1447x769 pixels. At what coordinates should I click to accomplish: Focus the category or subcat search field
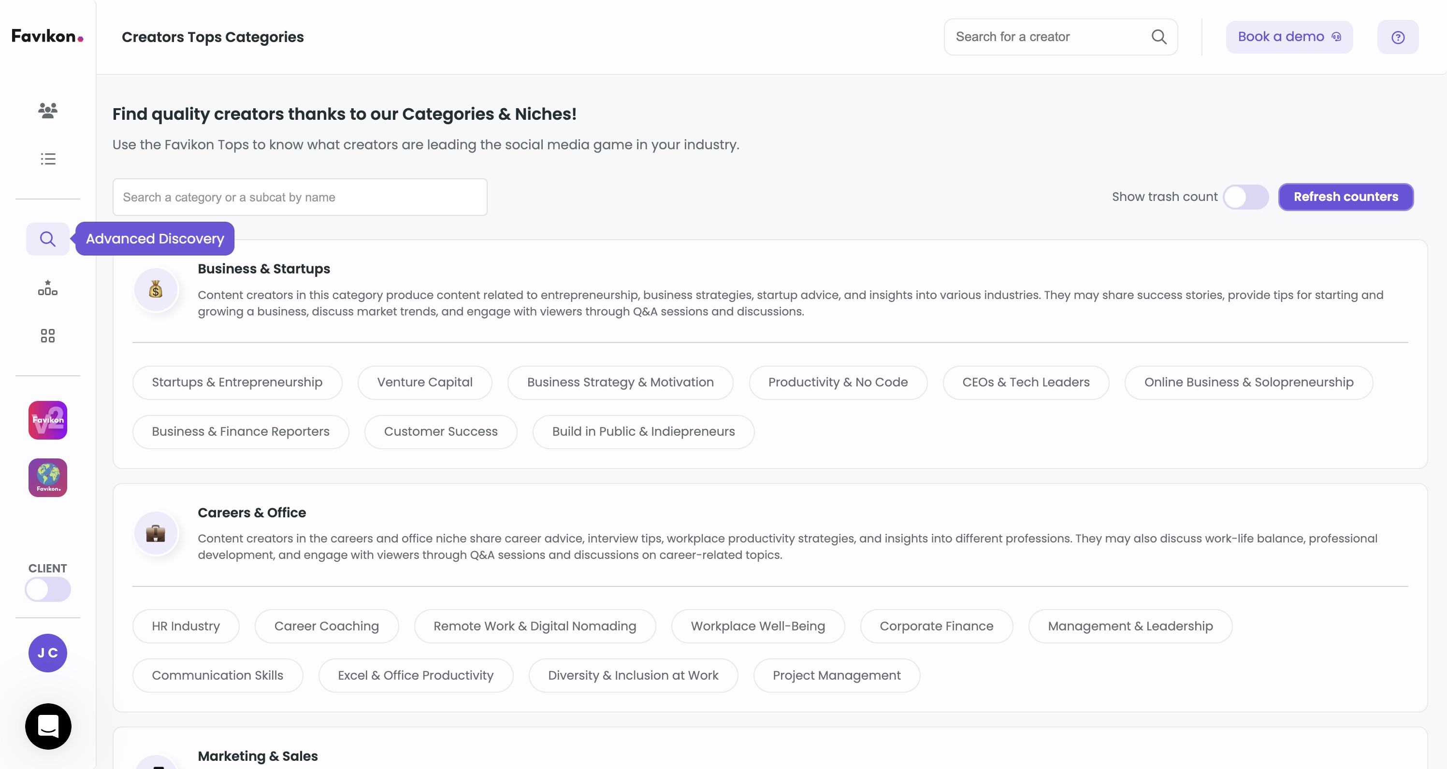[299, 197]
